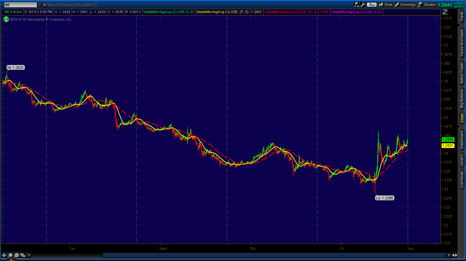Switch to the Trade side tab
This screenshot has width=466, height=261.
tap(462, 17)
